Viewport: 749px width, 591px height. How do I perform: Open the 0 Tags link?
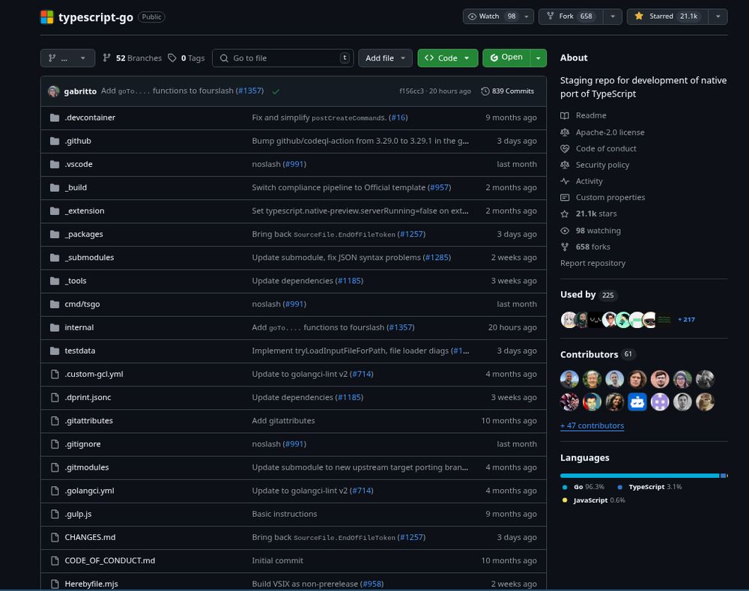coord(187,58)
